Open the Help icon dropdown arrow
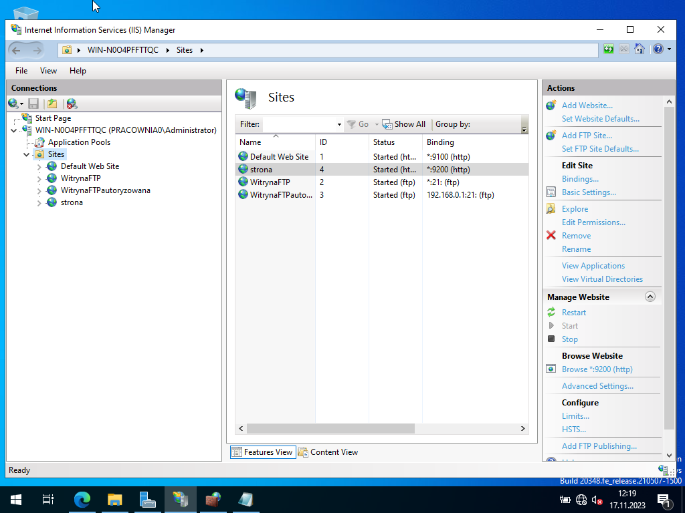The width and height of the screenshot is (685, 513). (x=669, y=49)
